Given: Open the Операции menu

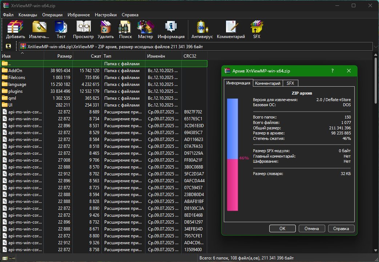Looking at the screenshot, I should pyautogui.click(x=52, y=15).
